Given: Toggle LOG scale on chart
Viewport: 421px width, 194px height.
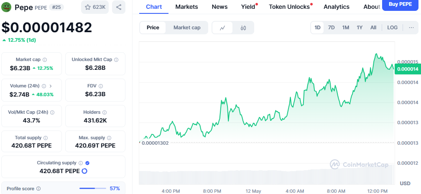Looking at the screenshot, I should (393, 28).
